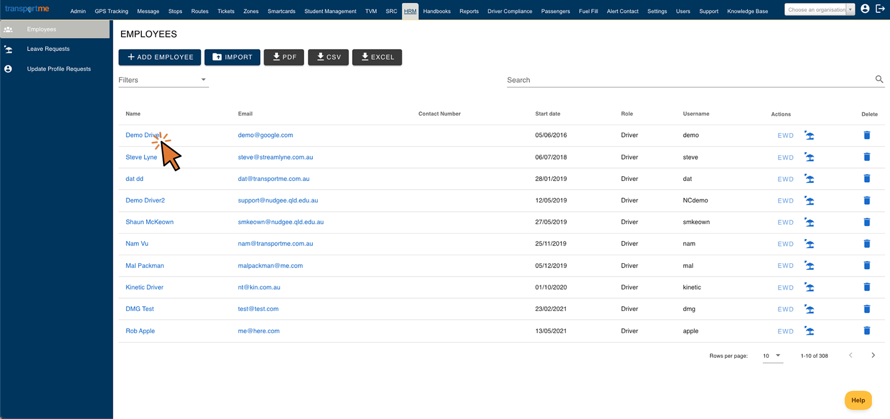Open Student Management menu
This screenshot has height=419, width=890.
pos(330,11)
